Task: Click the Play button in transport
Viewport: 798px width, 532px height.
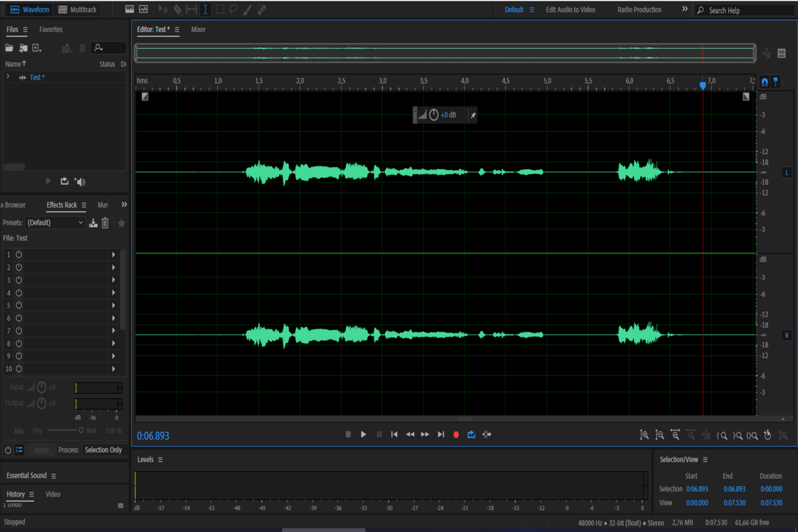Action: pyautogui.click(x=363, y=434)
